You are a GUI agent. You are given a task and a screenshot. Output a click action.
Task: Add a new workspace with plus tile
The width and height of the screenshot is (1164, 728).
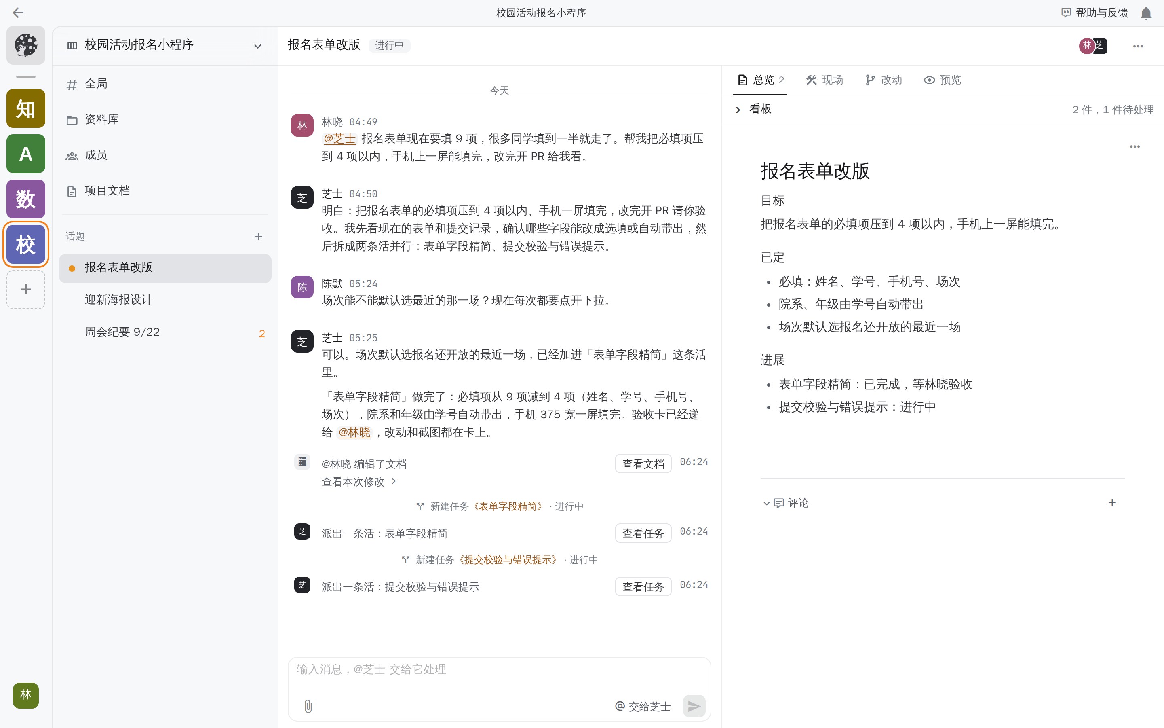click(26, 289)
